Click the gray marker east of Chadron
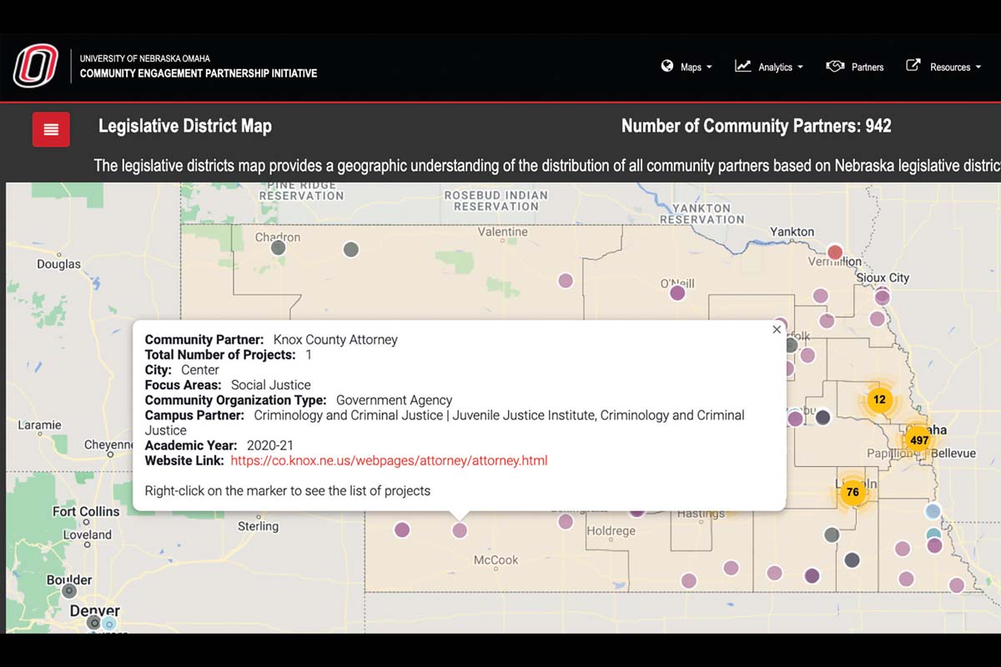The image size is (1001, 667). [x=351, y=248]
